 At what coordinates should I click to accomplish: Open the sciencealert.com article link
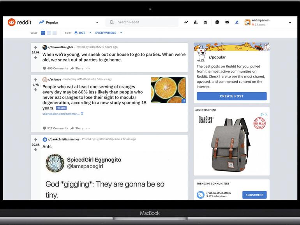pyautogui.click(x=63, y=114)
